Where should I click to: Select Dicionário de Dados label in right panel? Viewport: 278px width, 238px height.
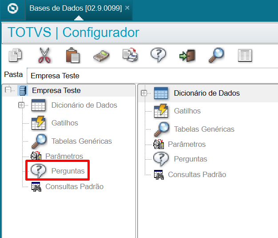click(x=207, y=93)
